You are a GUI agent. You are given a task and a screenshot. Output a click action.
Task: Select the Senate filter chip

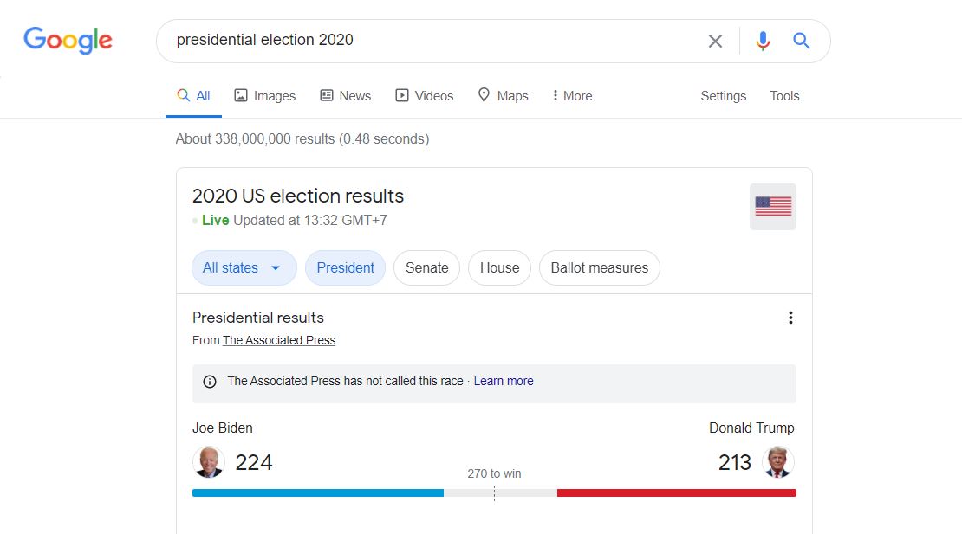point(427,267)
